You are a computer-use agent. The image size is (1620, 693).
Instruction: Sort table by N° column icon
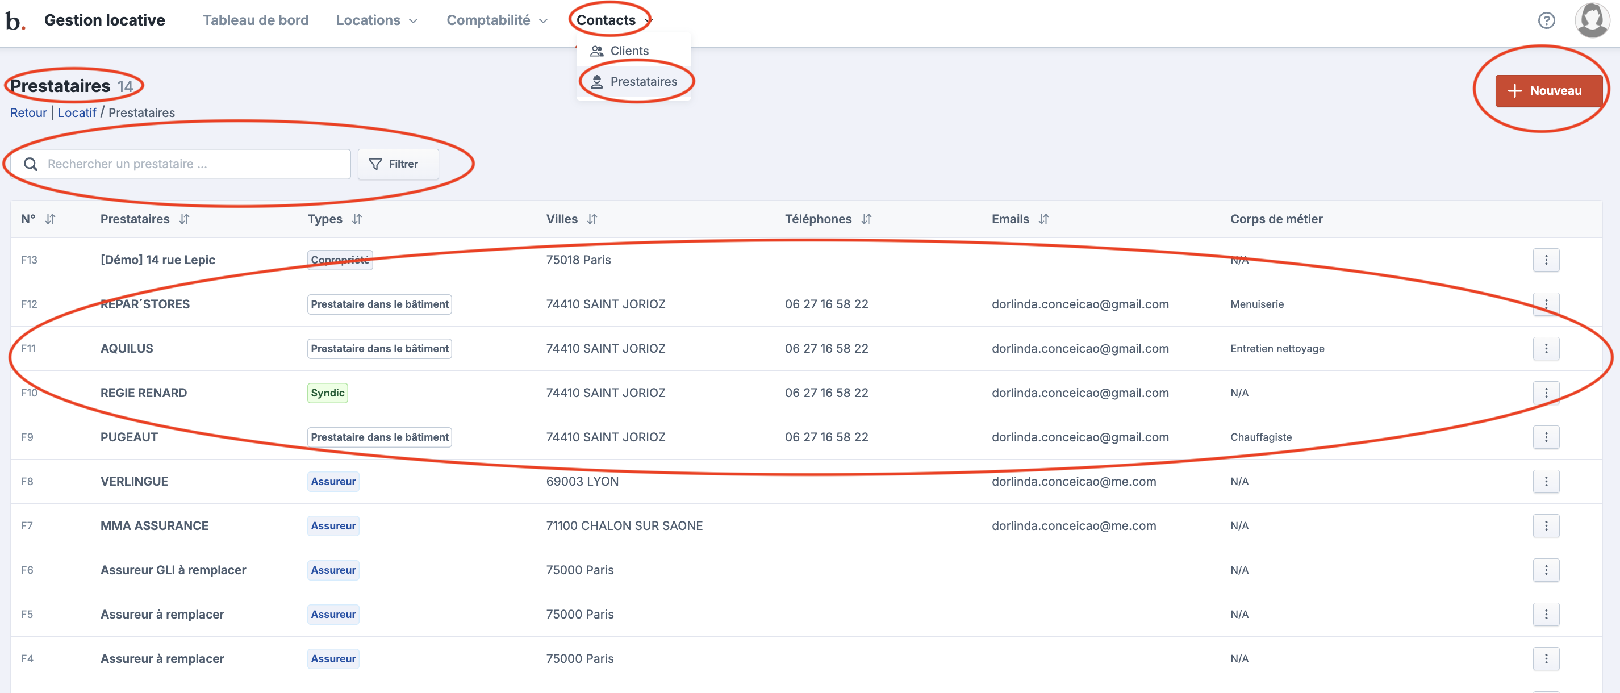click(51, 219)
